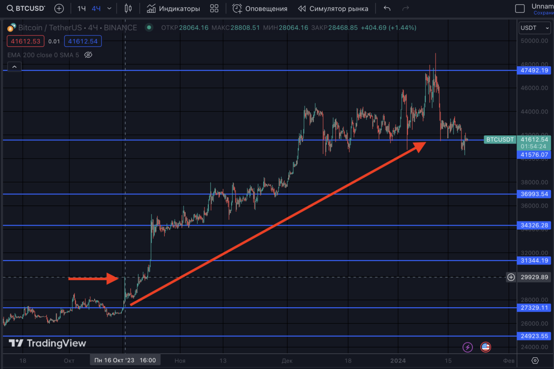Image resolution: width=554 pixels, height=369 pixels.
Task: Select the 36993.54 horizontal line label
Action: [x=534, y=194]
